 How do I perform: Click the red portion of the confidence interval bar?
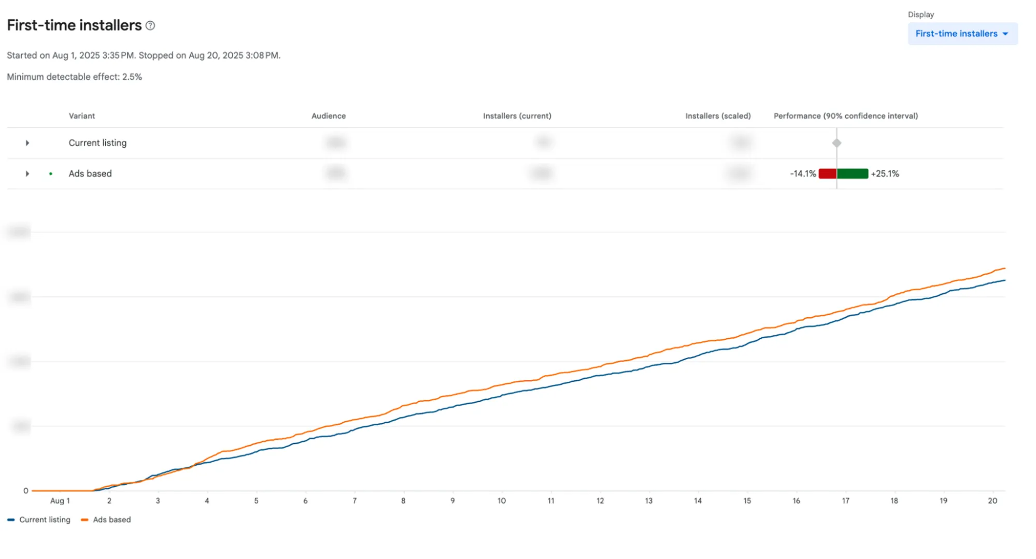click(828, 174)
